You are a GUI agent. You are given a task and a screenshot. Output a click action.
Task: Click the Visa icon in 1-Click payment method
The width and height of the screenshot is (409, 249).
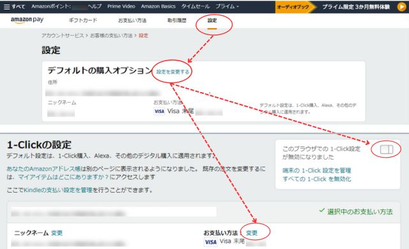click(210, 242)
